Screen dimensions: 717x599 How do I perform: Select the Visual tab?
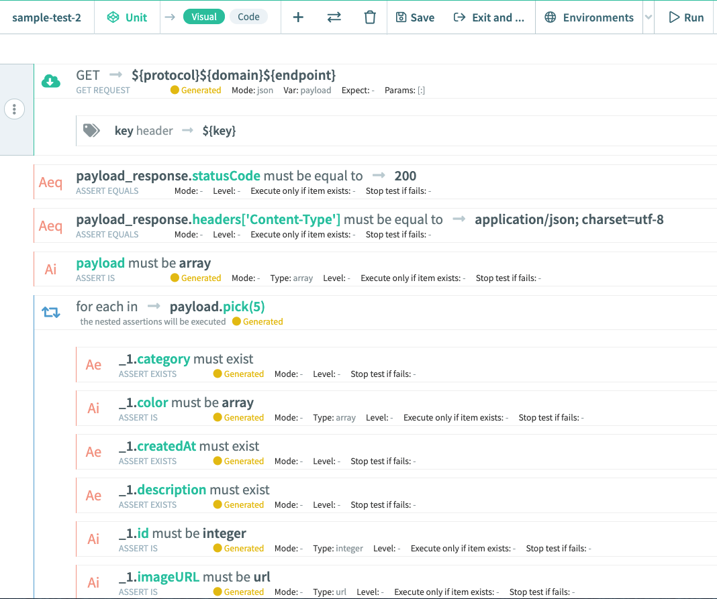203,16
